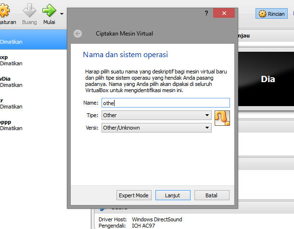Click the help question mark in dialog
The height and width of the screenshot is (229, 294).
click(206, 13)
